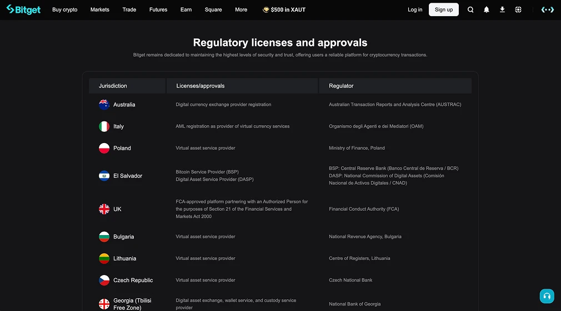Select the UK jurisdiction label
This screenshot has height=311, width=561.
(117, 209)
